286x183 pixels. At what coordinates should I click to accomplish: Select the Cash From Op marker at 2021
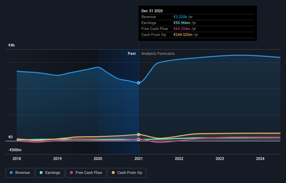[138, 134]
